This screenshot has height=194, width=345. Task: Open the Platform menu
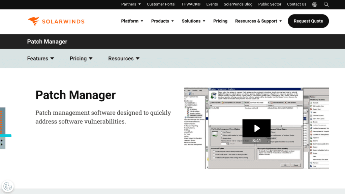click(x=132, y=21)
